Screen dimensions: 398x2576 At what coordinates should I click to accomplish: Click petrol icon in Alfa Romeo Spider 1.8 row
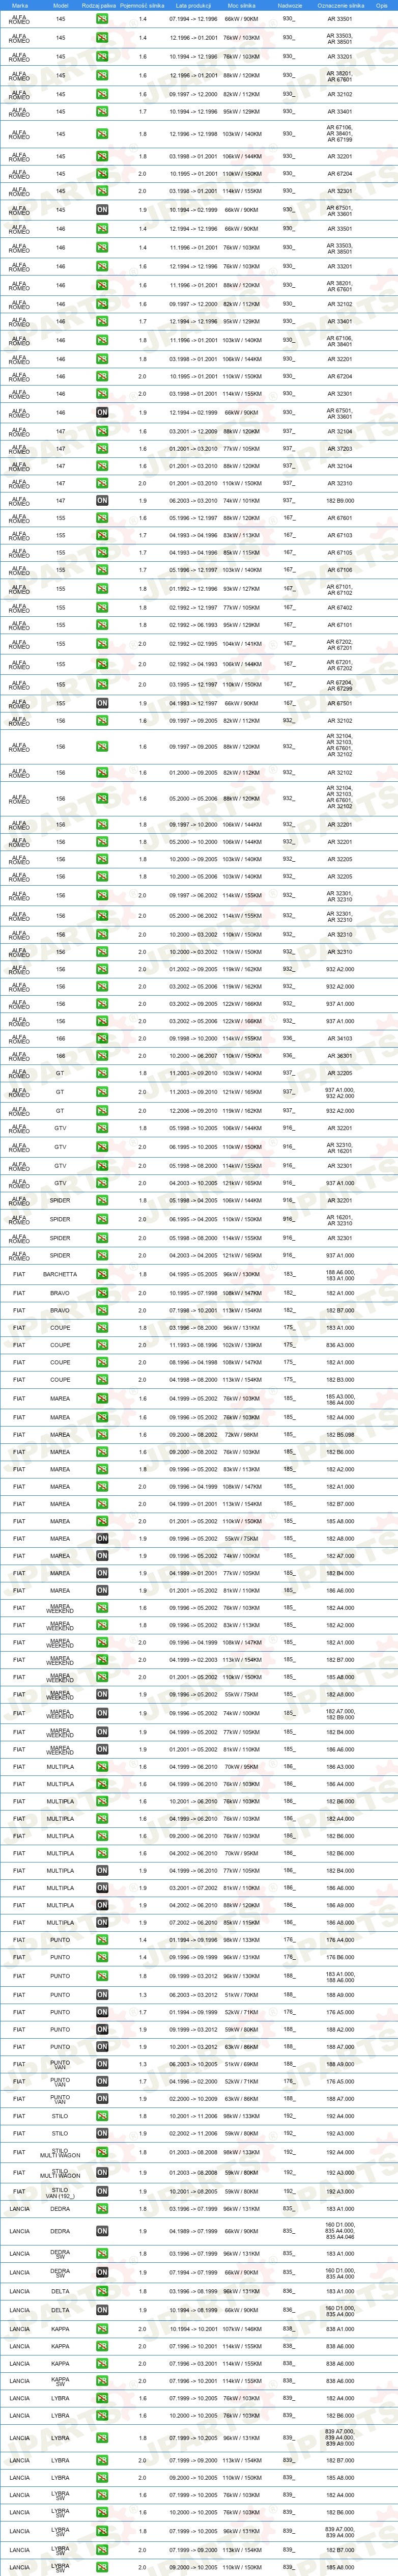pos(102,1200)
